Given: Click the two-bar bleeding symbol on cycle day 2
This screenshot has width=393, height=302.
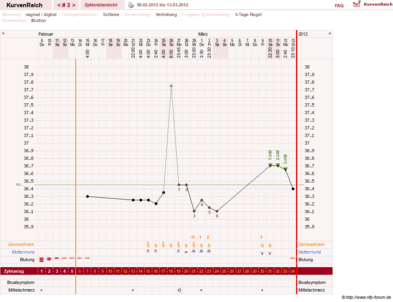Looking at the screenshot, I should [x=49, y=259].
